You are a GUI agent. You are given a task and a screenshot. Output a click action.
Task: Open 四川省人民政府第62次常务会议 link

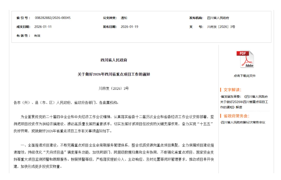pos(243,122)
